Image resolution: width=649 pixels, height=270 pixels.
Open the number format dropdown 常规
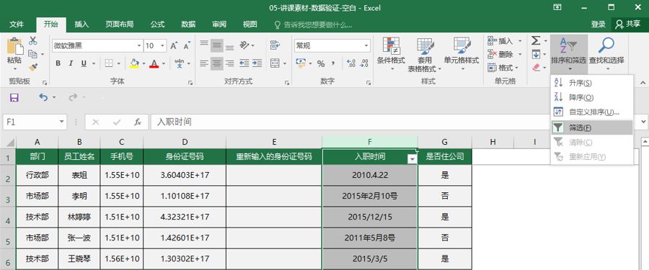pos(367,45)
